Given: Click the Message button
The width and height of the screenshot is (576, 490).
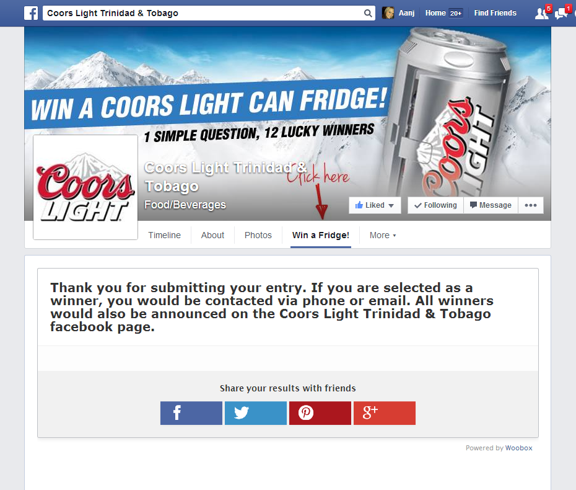Looking at the screenshot, I should [x=491, y=205].
